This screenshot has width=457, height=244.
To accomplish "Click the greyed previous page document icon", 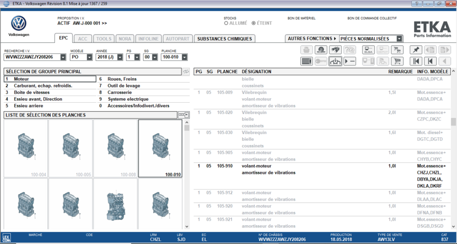I will (430, 50).
